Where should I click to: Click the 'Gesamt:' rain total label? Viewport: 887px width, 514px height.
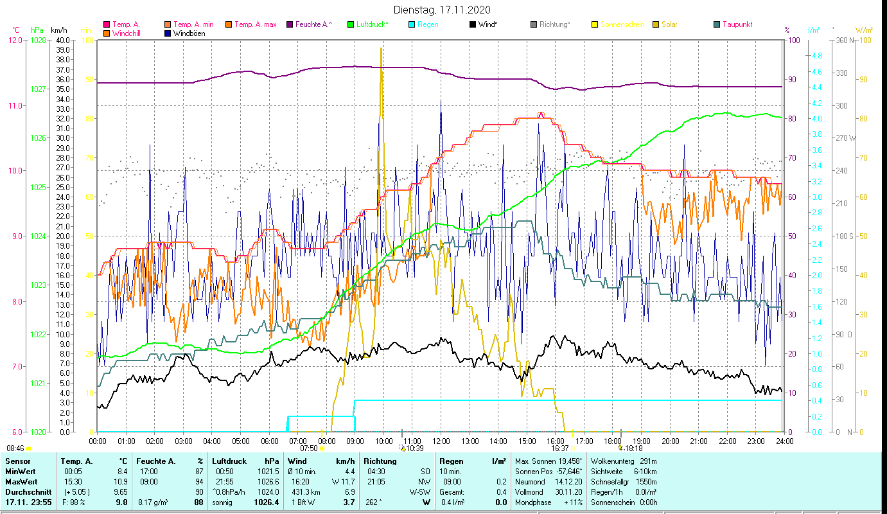(453, 492)
